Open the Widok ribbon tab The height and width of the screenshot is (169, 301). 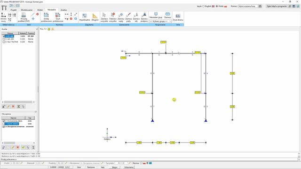pyautogui.click(x=40, y=10)
